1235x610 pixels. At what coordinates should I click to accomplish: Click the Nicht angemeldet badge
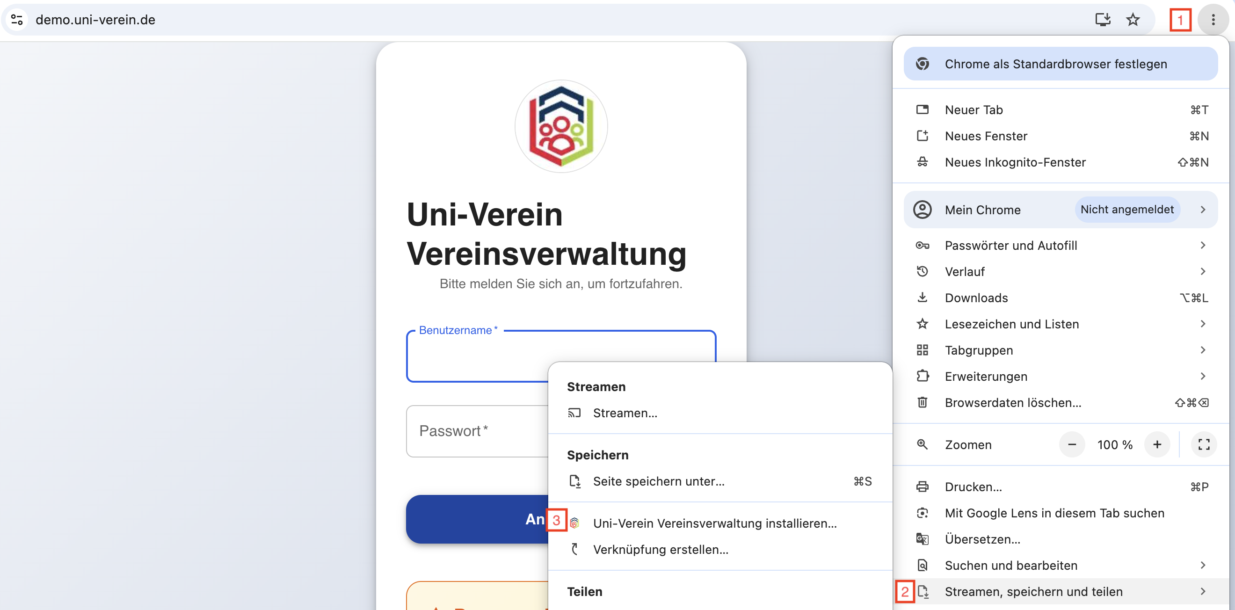click(1127, 210)
